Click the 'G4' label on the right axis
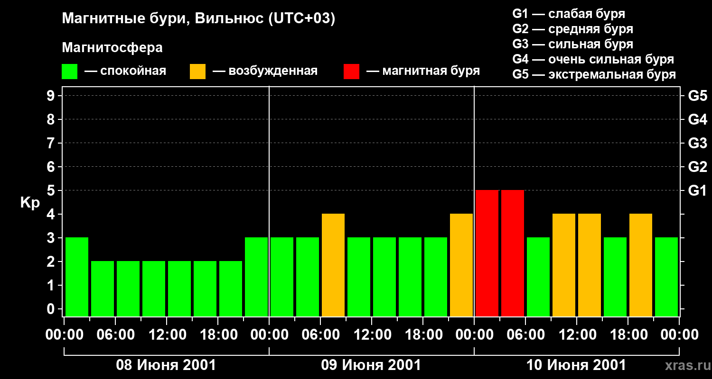 698,120
